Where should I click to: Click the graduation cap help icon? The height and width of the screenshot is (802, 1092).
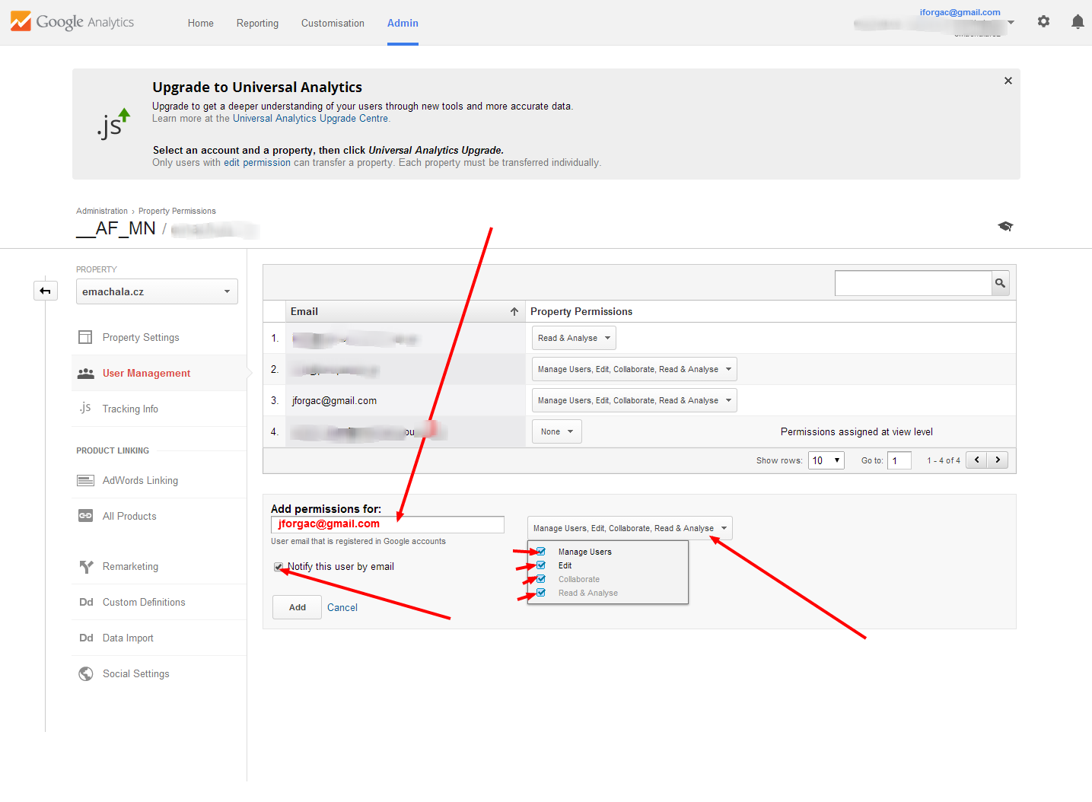point(1005,226)
